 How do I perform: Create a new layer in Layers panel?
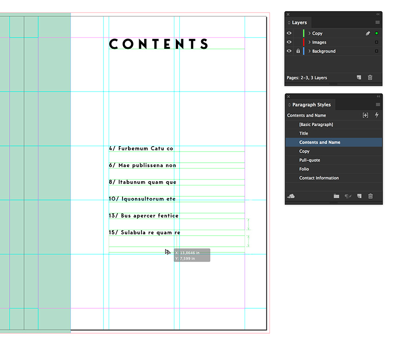coord(359,77)
